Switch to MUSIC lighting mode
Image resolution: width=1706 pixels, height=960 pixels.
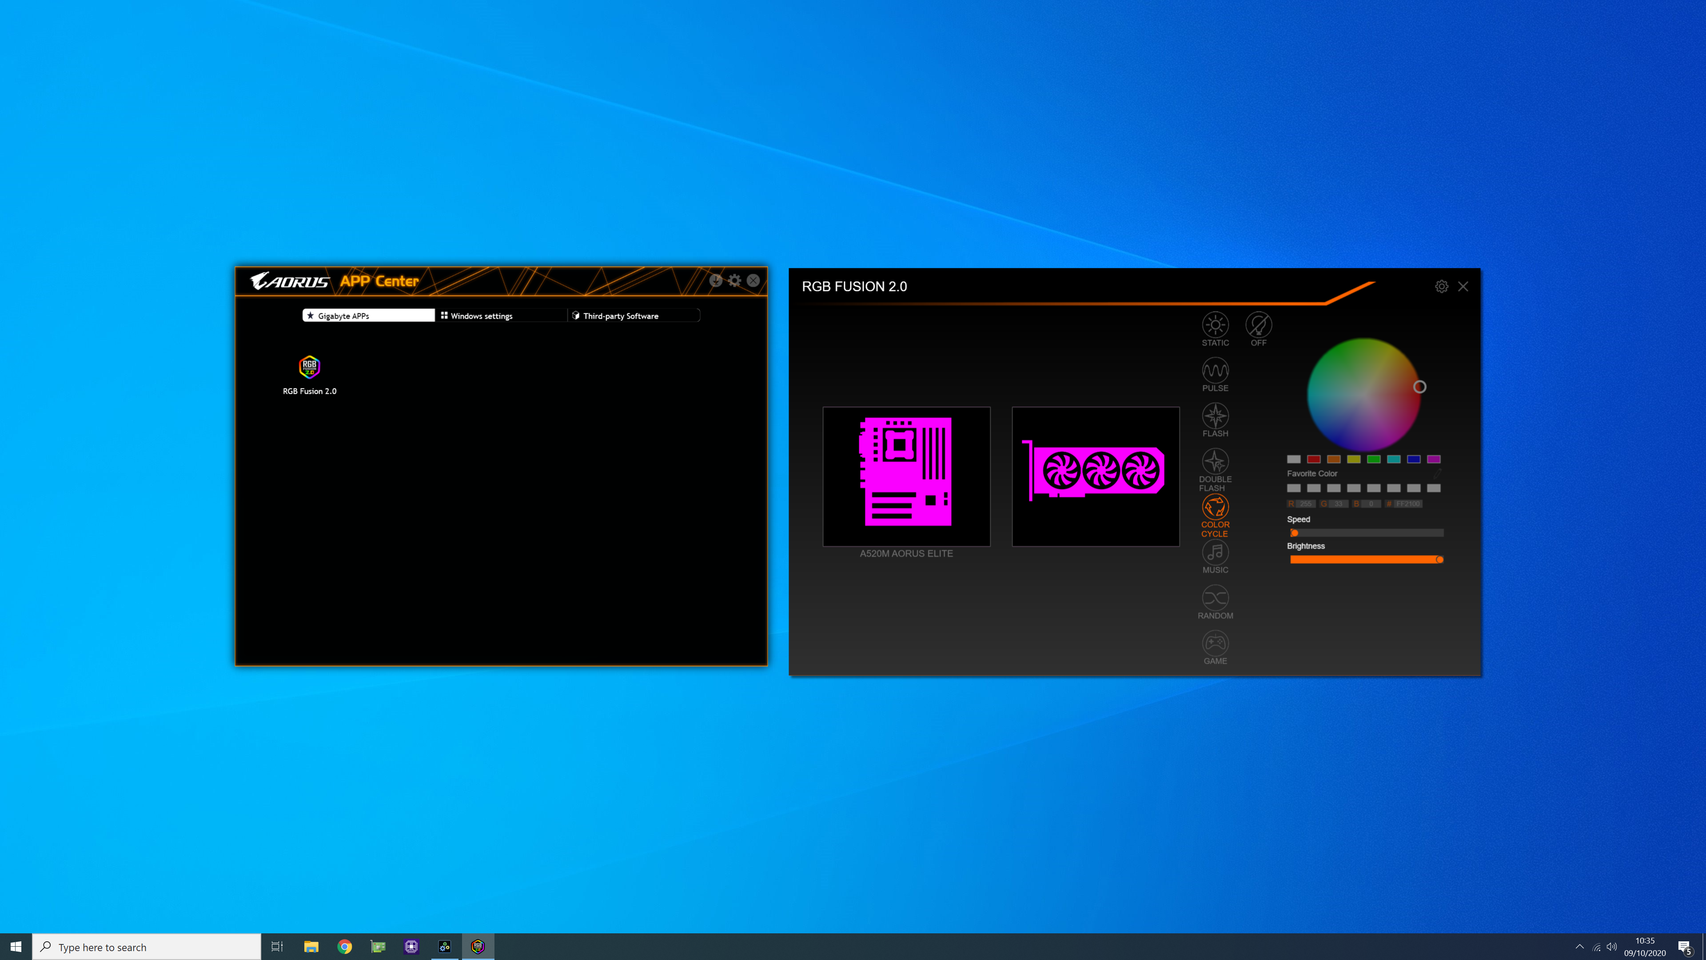click(x=1215, y=556)
